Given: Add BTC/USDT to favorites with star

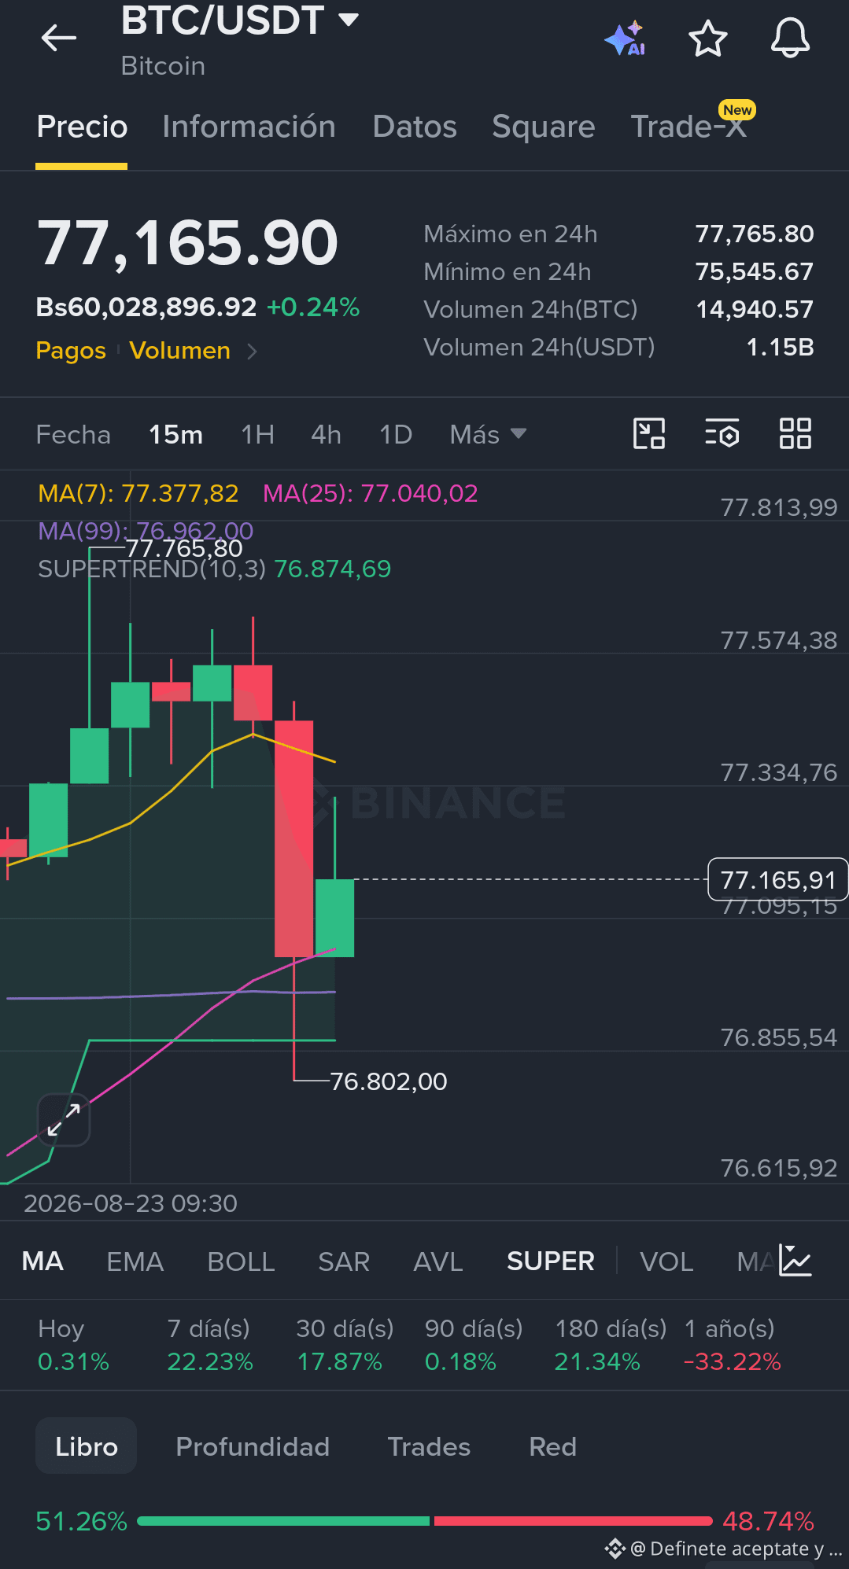Looking at the screenshot, I should point(708,39).
